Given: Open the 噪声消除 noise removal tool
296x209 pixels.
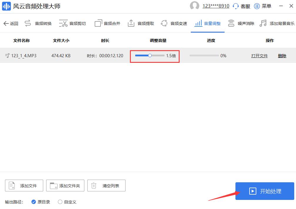Looking at the screenshot, I should click(x=241, y=23).
